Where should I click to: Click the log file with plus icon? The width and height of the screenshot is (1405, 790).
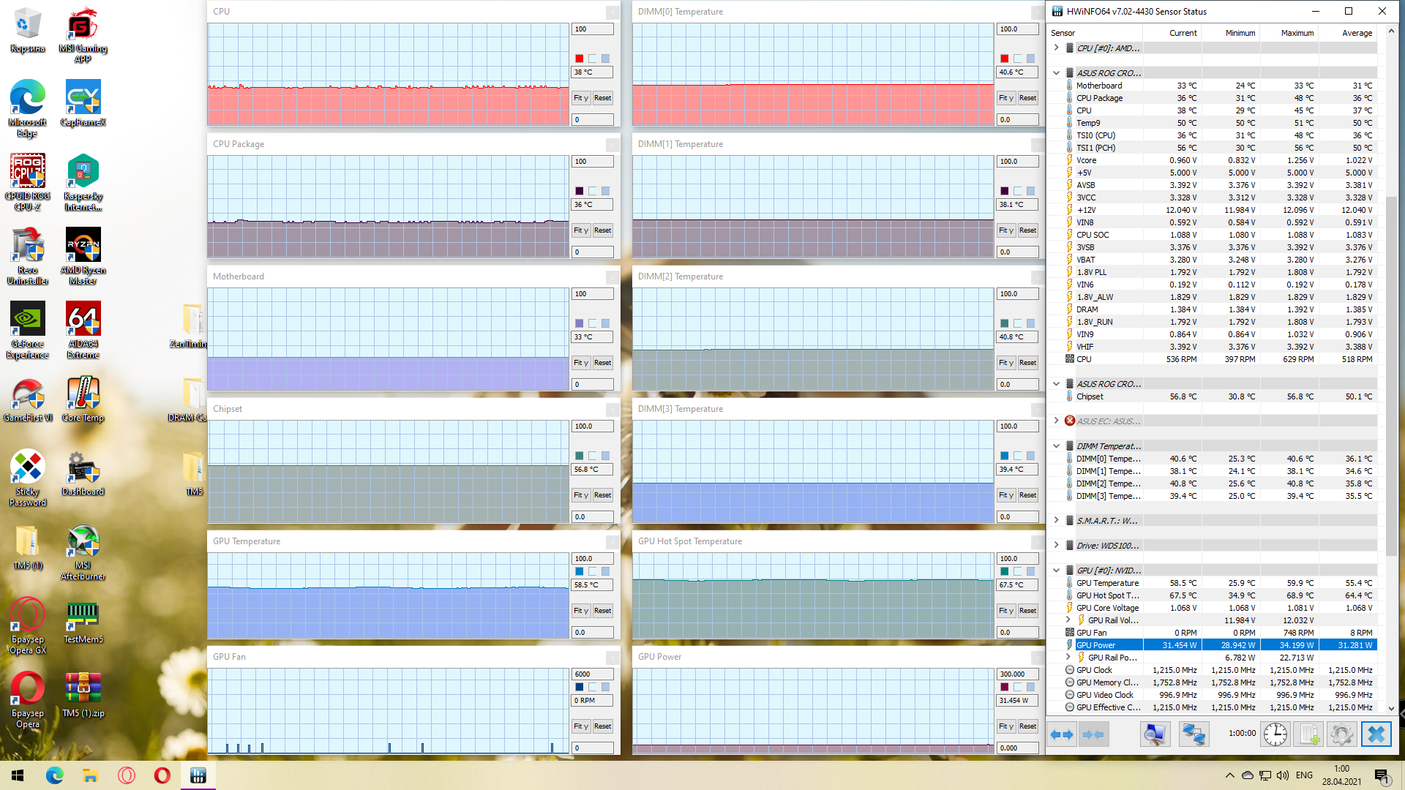[1309, 734]
